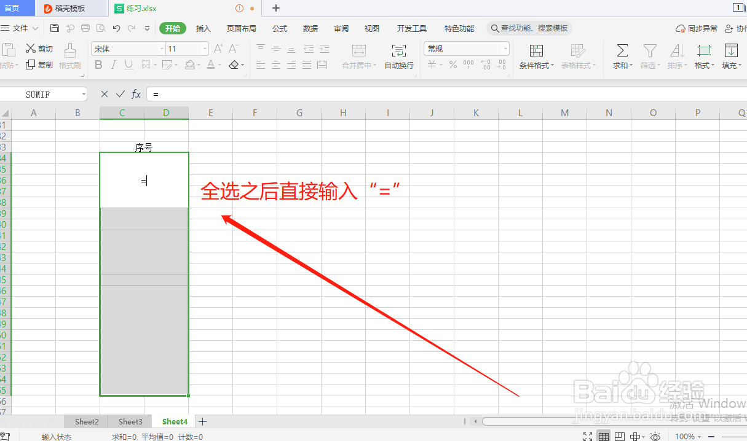
Task: Click the 同步异常 sync status button
Action: tap(697, 28)
